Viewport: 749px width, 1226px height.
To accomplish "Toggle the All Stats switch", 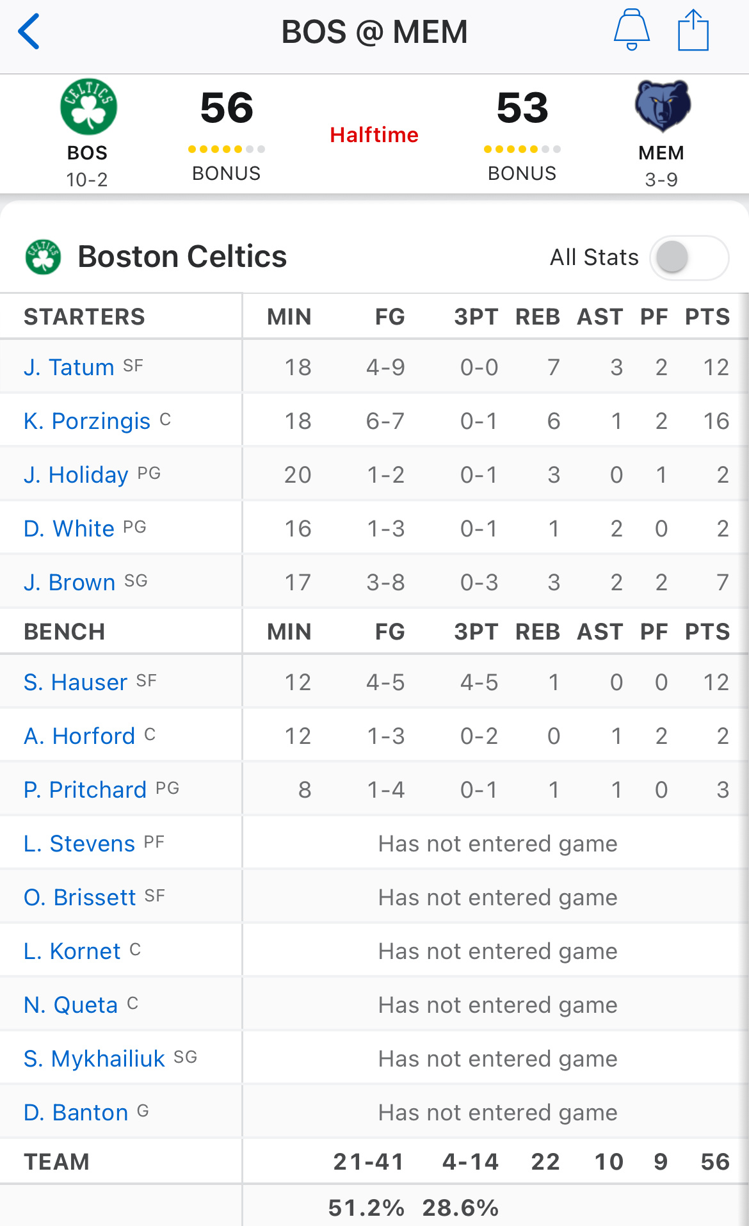I will (689, 257).
